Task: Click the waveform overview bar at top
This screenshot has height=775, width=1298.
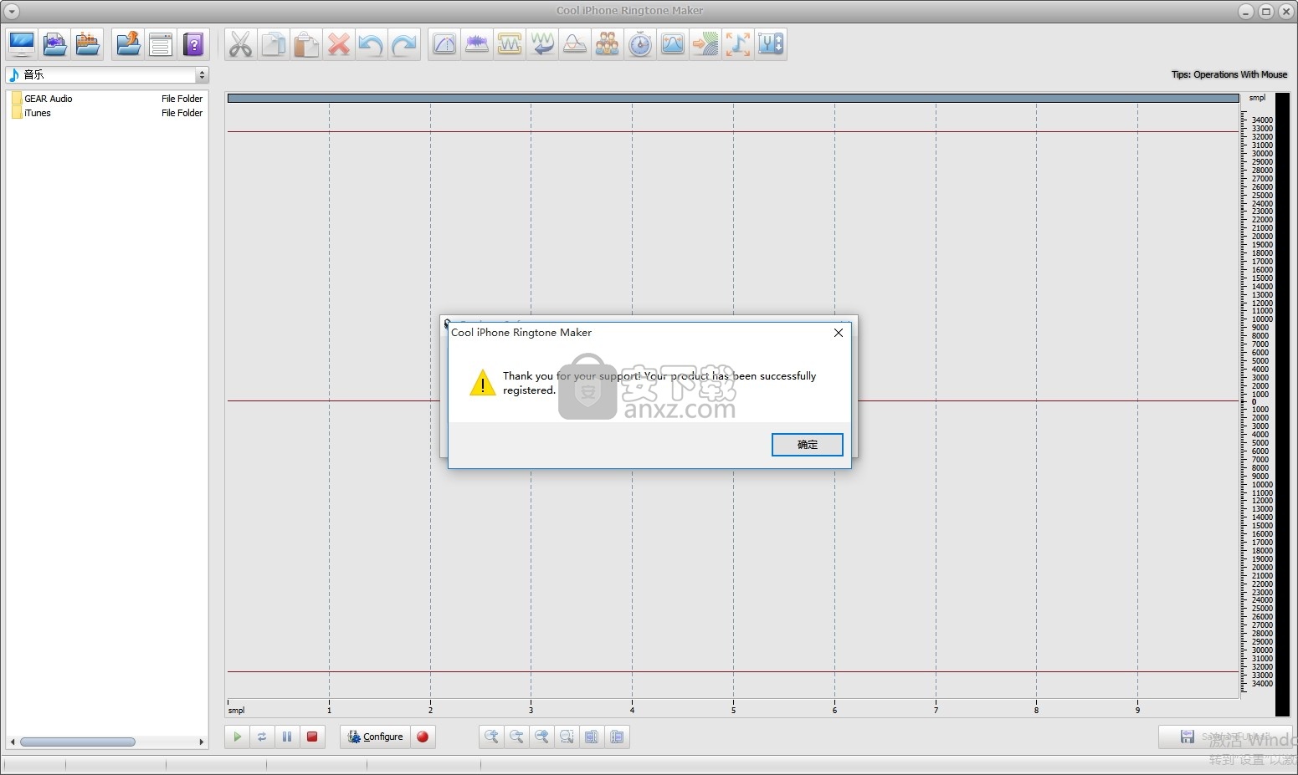Action: pyautogui.click(x=733, y=98)
